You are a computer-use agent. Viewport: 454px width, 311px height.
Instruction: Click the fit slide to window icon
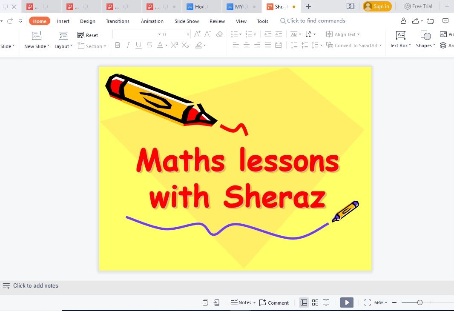click(367, 302)
